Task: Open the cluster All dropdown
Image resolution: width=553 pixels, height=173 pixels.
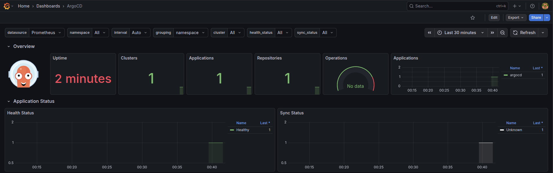Action: click(236, 33)
